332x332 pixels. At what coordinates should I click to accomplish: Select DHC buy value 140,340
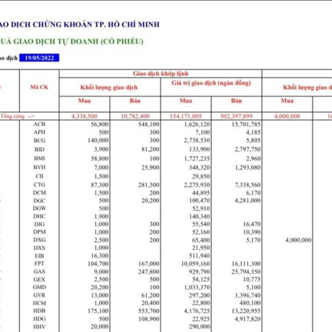coord(199,216)
